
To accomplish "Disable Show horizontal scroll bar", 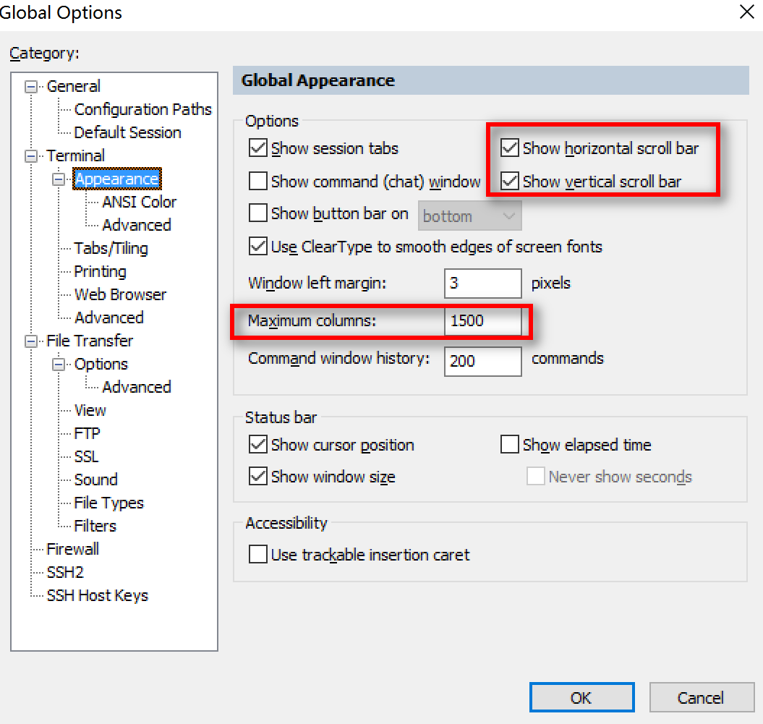I will 511,149.
